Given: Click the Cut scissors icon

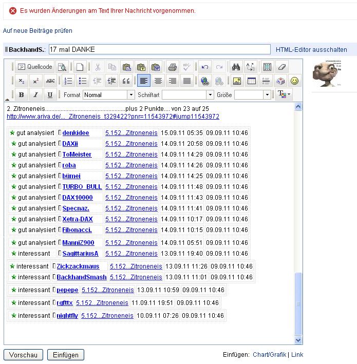Looking at the screenshot, I should pos(98,67).
